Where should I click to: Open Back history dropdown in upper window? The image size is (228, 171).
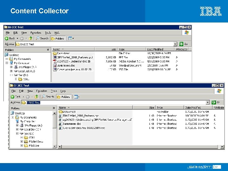click(17, 38)
